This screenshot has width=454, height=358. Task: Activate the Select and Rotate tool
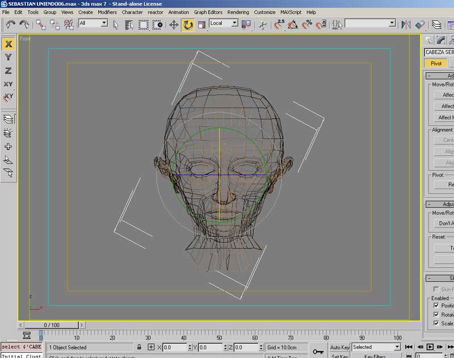[x=188, y=24]
